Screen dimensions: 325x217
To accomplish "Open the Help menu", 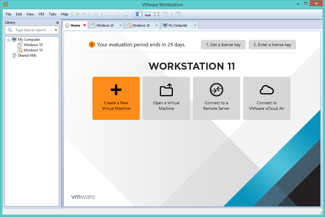I will click(x=64, y=14).
